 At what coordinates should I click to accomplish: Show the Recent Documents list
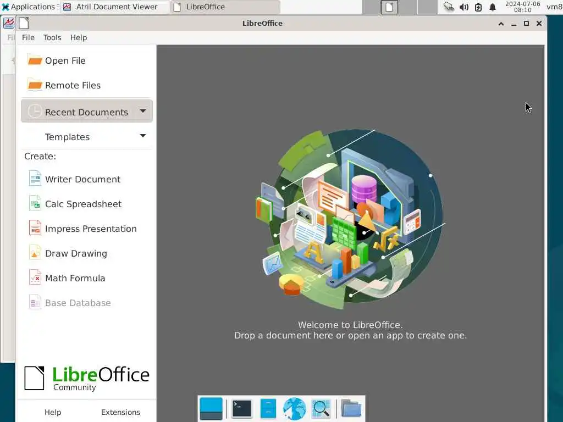(86, 111)
